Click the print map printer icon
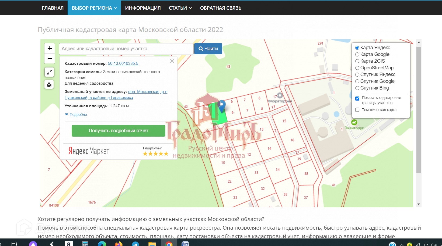The width and height of the screenshot is (442, 246). pyautogui.click(x=49, y=85)
